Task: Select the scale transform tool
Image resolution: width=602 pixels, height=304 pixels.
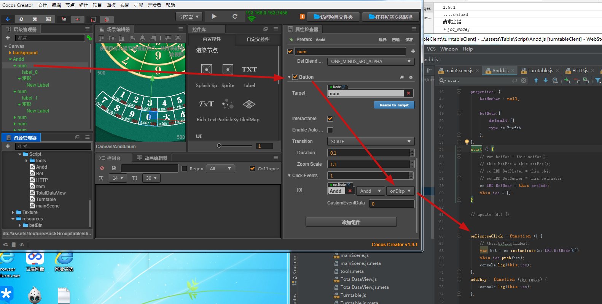Action: coord(35,19)
